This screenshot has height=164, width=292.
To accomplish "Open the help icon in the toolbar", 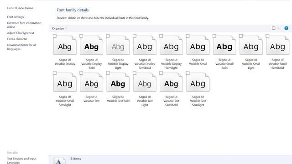I will pos(286,28).
